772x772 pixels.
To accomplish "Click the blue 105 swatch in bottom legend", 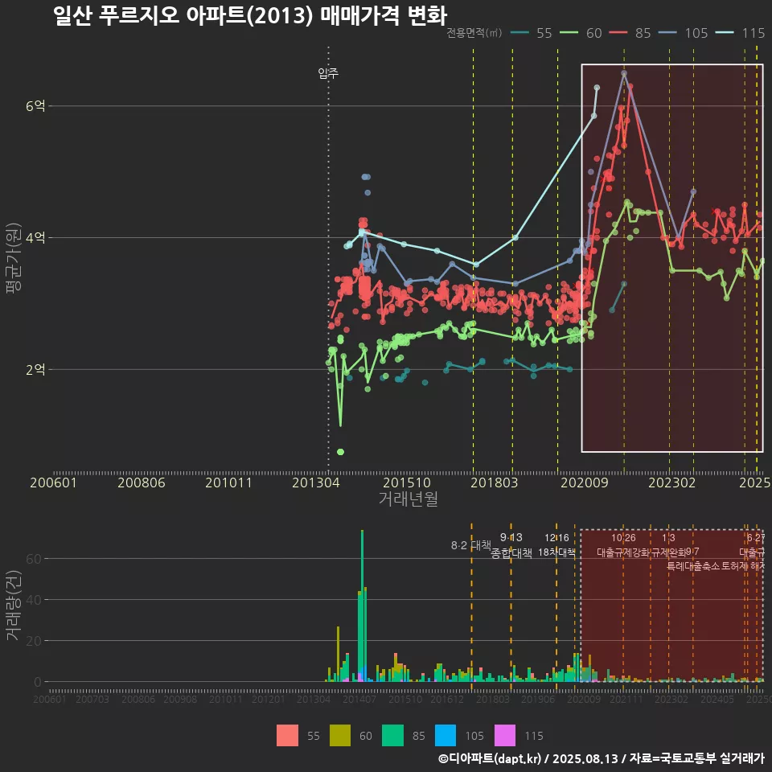I will (x=446, y=736).
